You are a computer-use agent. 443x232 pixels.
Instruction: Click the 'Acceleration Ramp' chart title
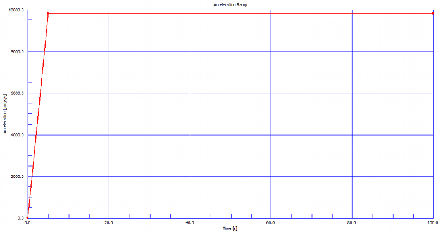point(230,5)
